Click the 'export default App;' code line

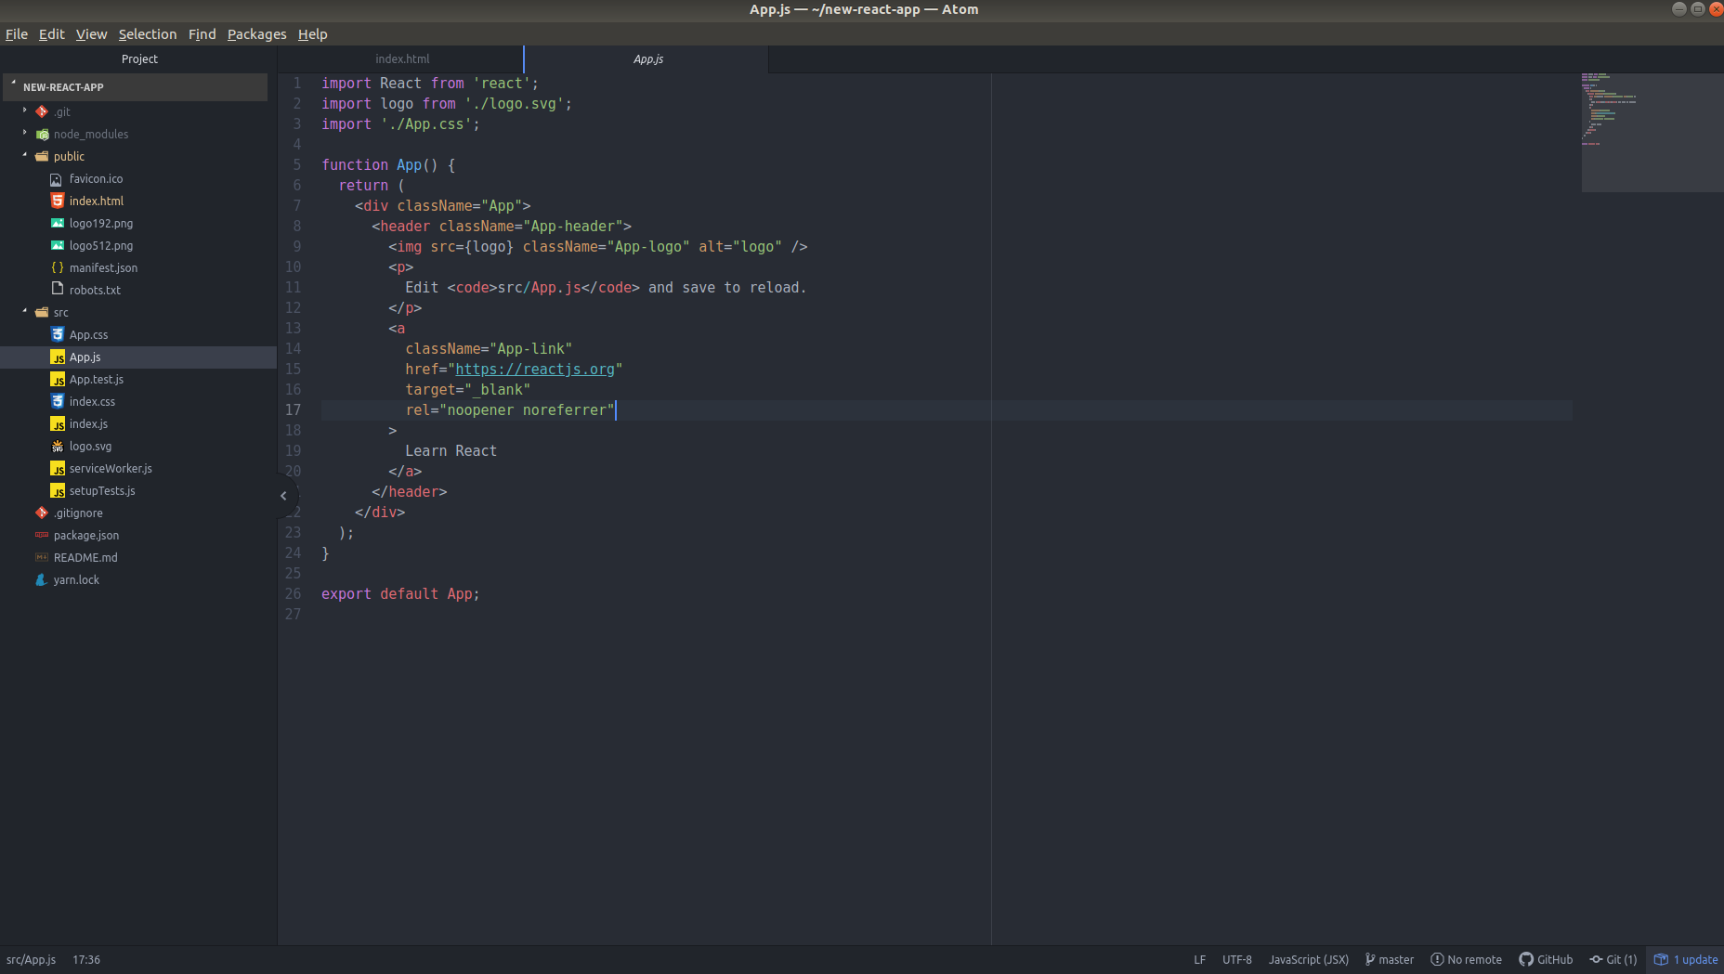[400, 594]
